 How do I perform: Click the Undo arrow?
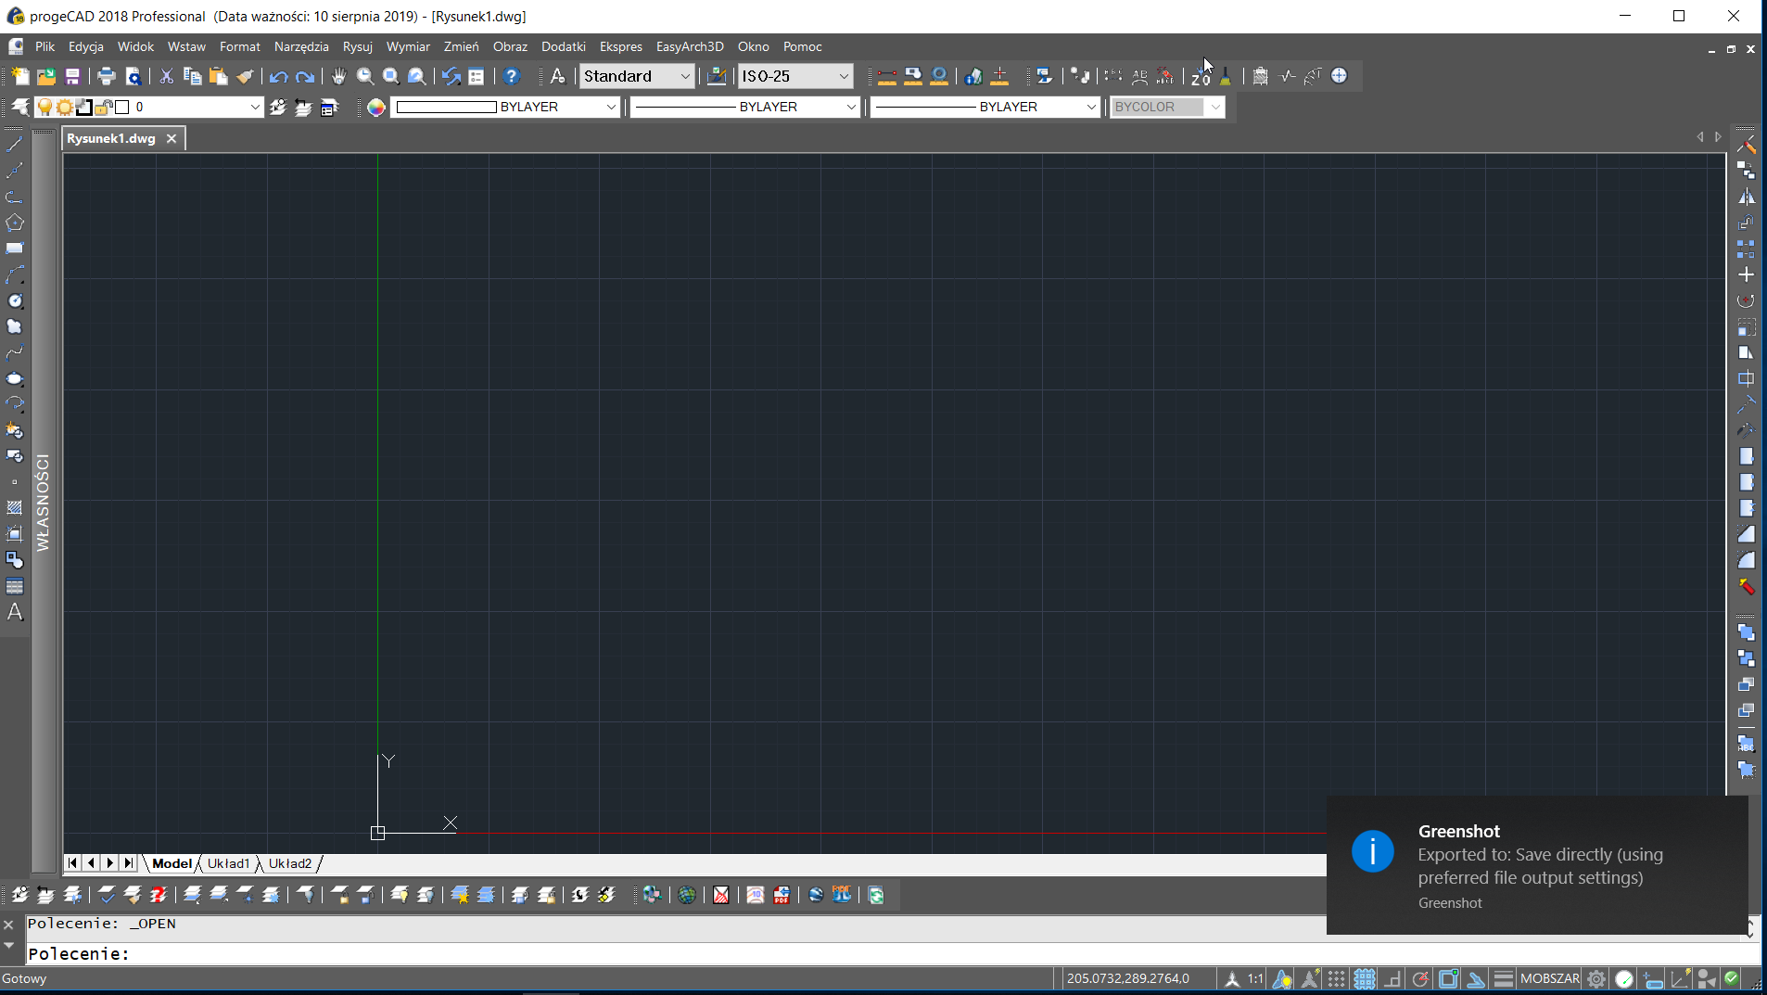pos(277,76)
